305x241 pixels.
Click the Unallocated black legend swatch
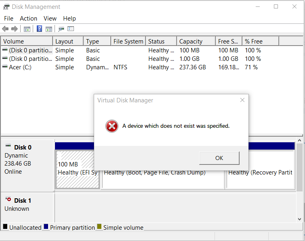pos(5,226)
